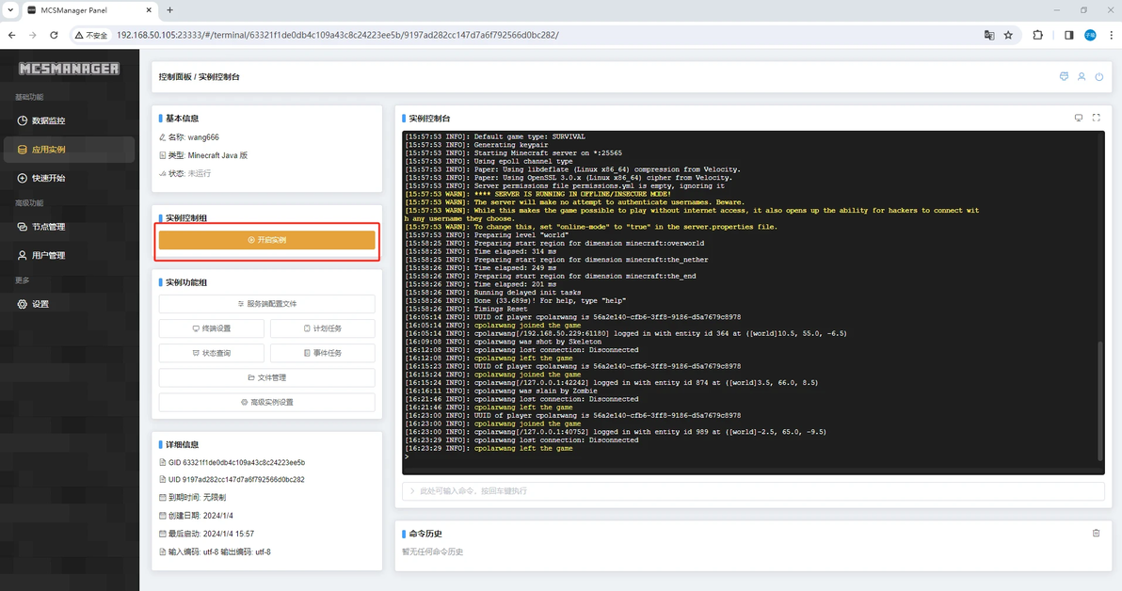Open browser extensions puzzle icon
This screenshot has width=1122, height=591.
tap(1037, 35)
